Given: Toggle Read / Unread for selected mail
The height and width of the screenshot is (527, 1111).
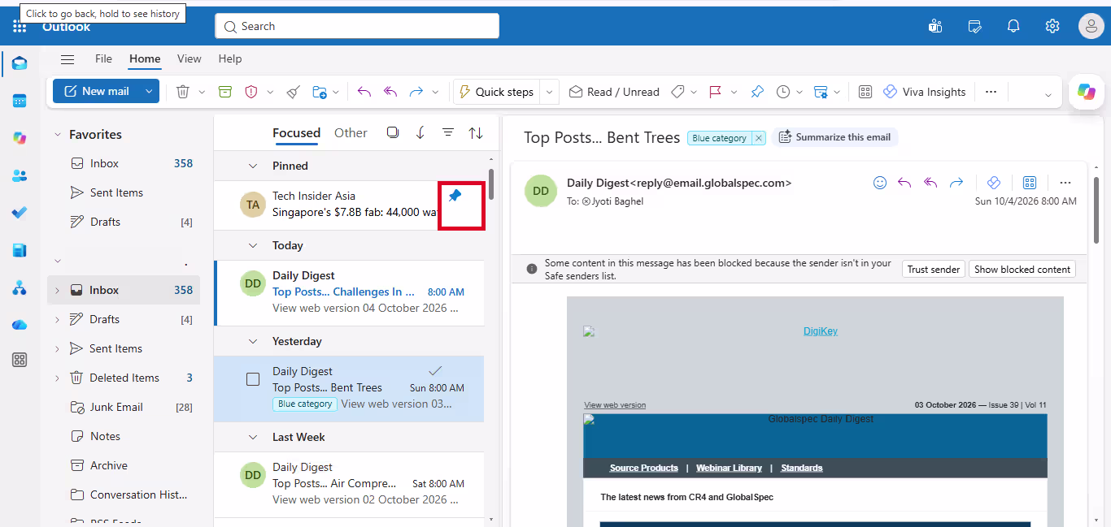Looking at the screenshot, I should (614, 92).
